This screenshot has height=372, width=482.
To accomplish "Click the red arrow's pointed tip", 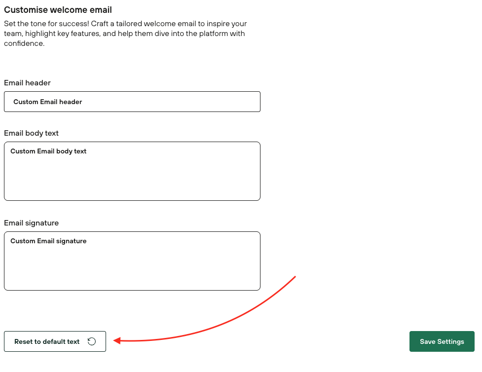I will 115,340.
